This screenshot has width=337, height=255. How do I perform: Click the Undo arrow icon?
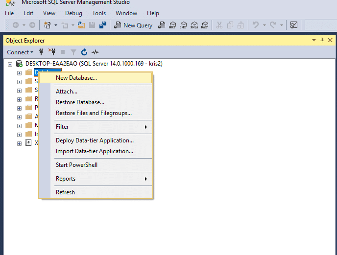pos(256,25)
